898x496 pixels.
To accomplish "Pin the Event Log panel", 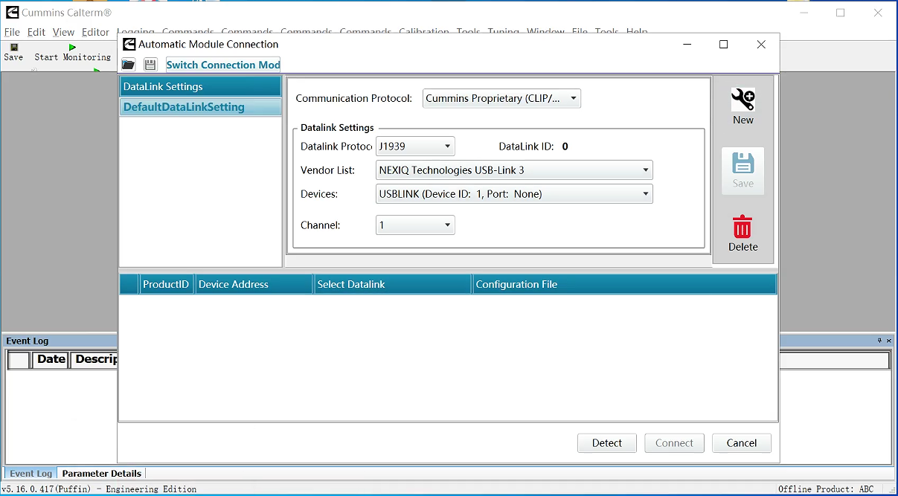I will pyautogui.click(x=879, y=341).
